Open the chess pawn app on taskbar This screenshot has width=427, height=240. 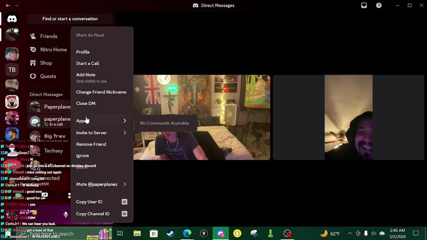coord(271,233)
